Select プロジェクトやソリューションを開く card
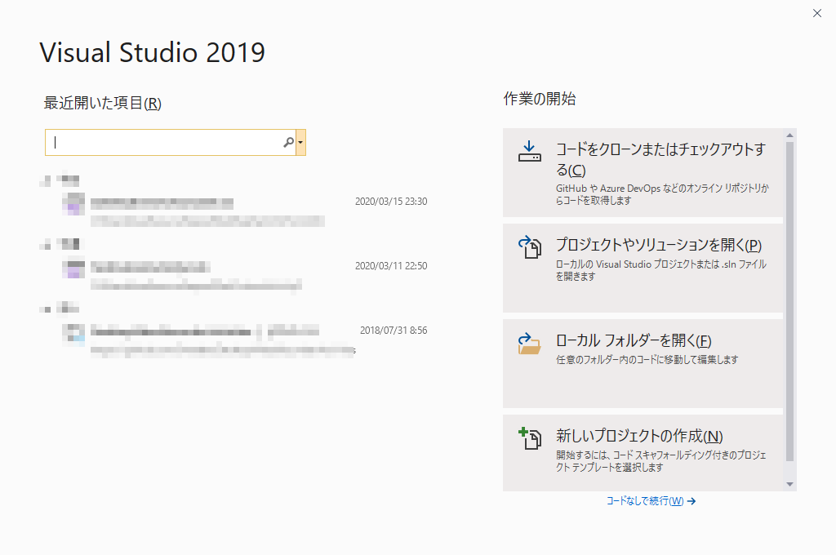This screenshot has height=555, width=836. pyautogui.click(x=643, y=269)
